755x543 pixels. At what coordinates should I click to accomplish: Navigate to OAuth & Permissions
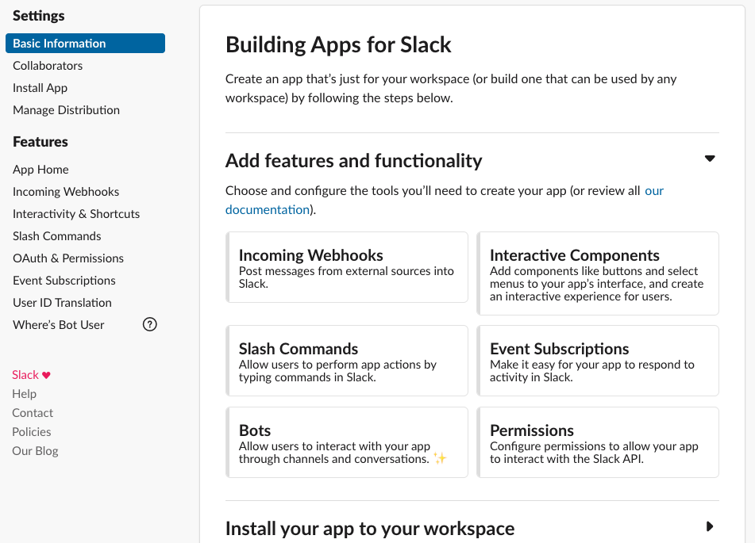click(68, 258)
